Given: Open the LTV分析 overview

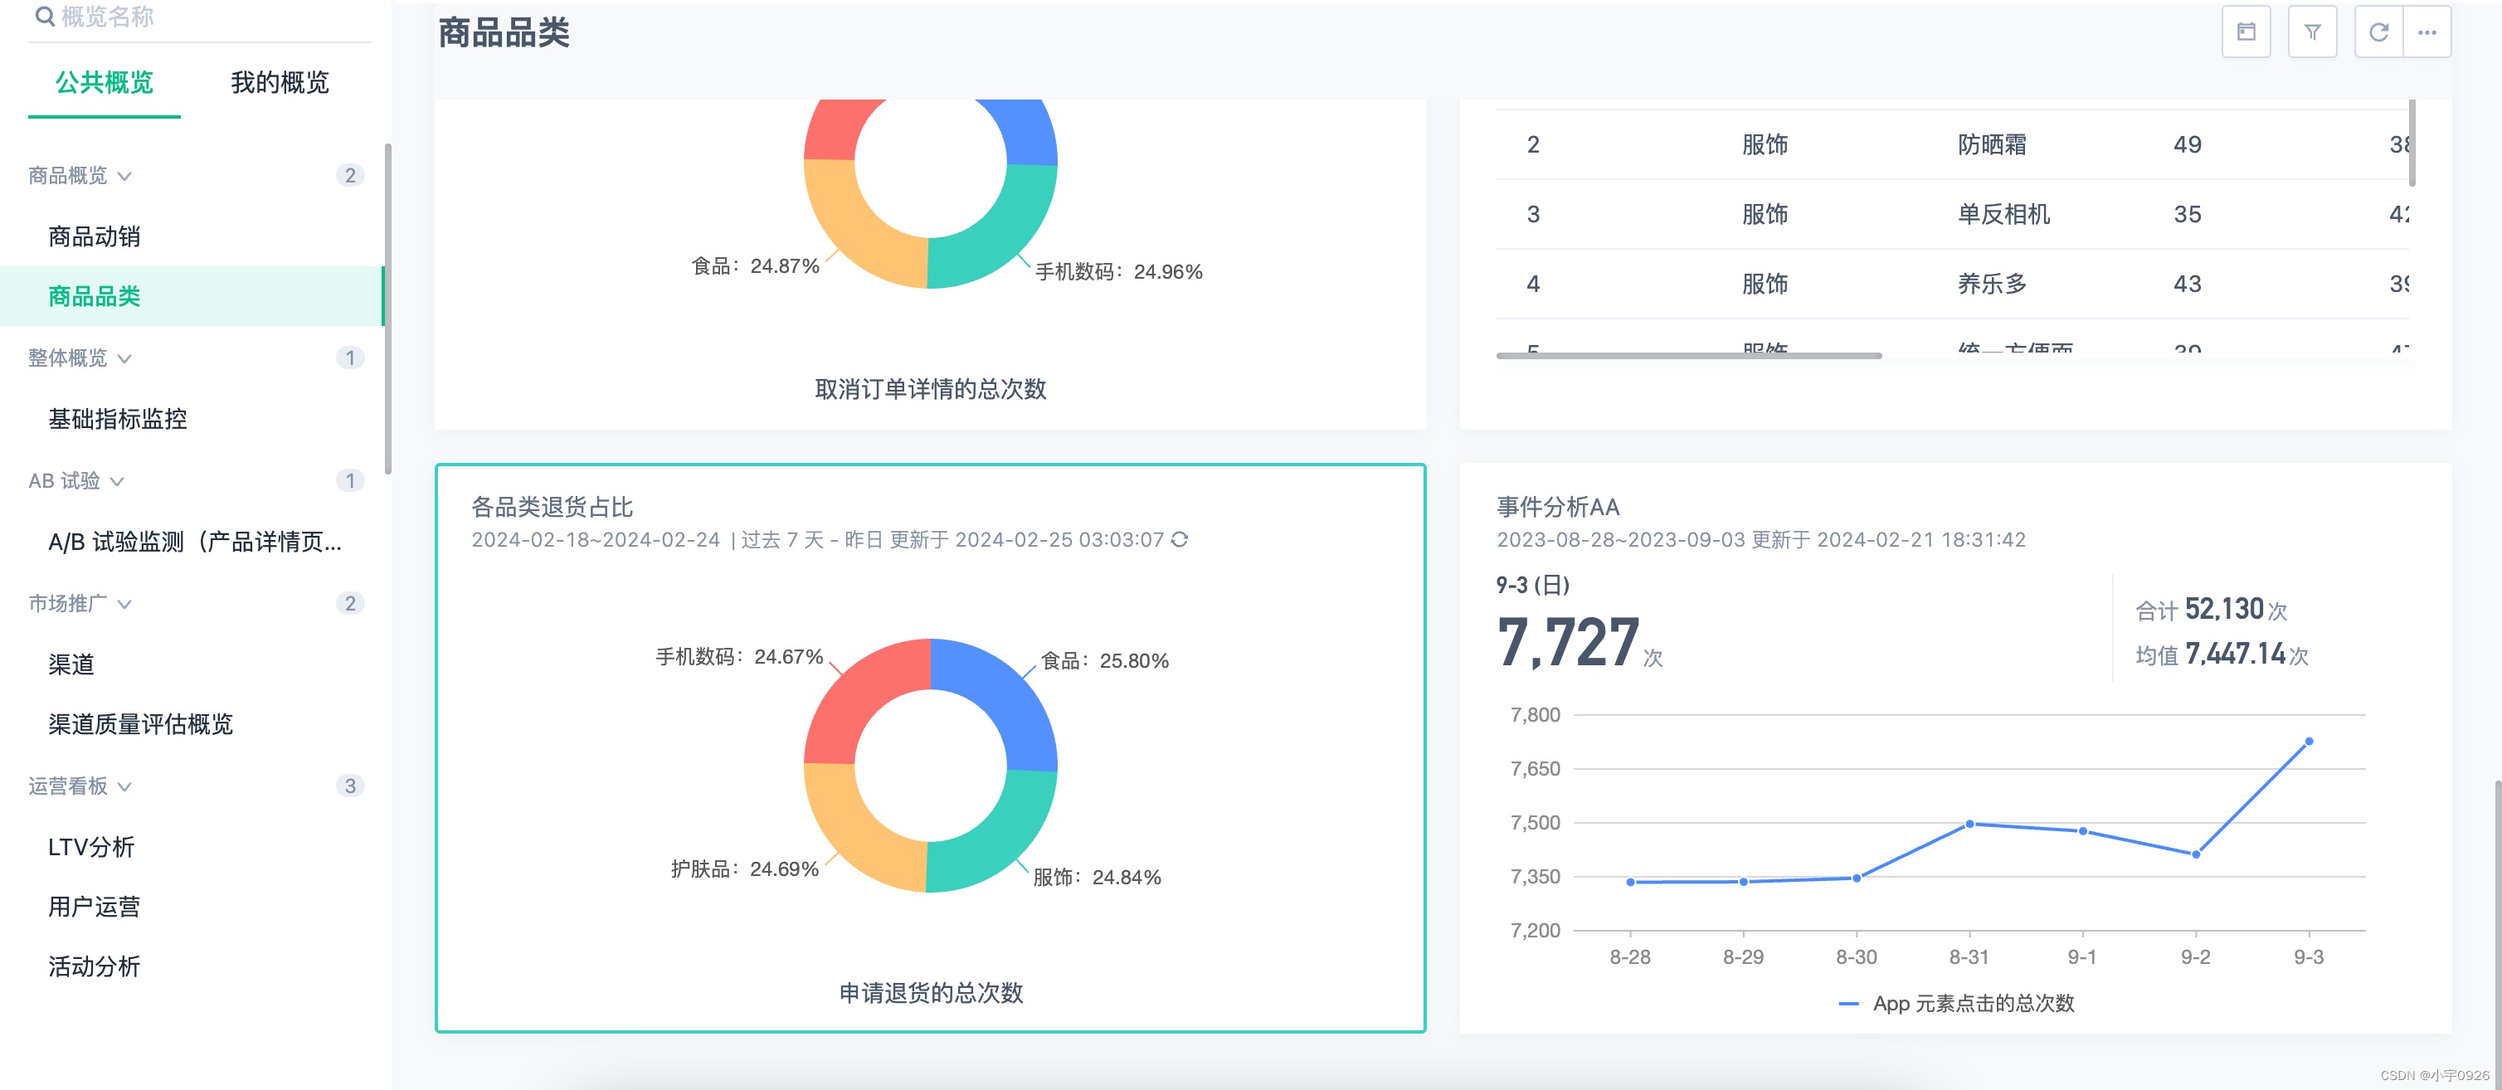Looking at the screenshot, I should [x=91, y=847].
